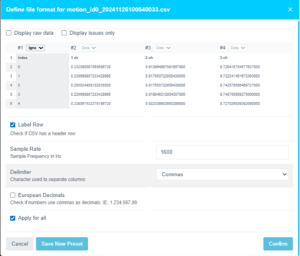Click the 0.232080087065696720 data cell
Image resolution: width=300 pixels, height=256 pixels.
[x=91, y=66]
